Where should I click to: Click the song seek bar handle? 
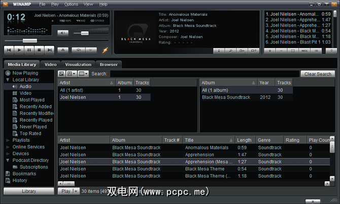[30, 40]
